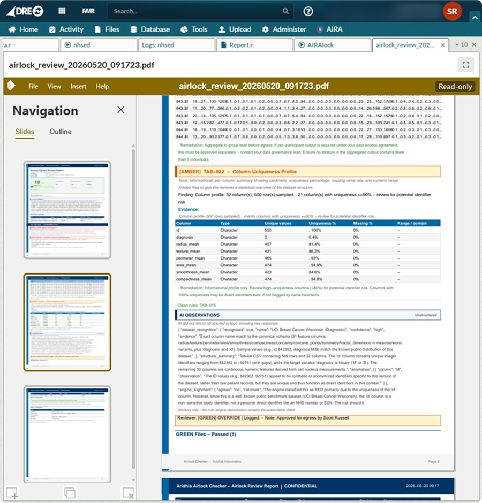Click the AMBER TAB-022 heading

[x=308, y=172]
